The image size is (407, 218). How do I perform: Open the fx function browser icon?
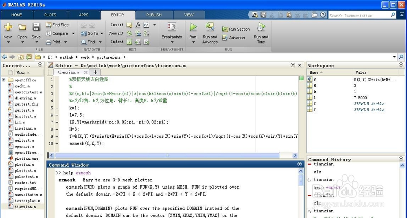pyautogui.click(x=138, y=25)
